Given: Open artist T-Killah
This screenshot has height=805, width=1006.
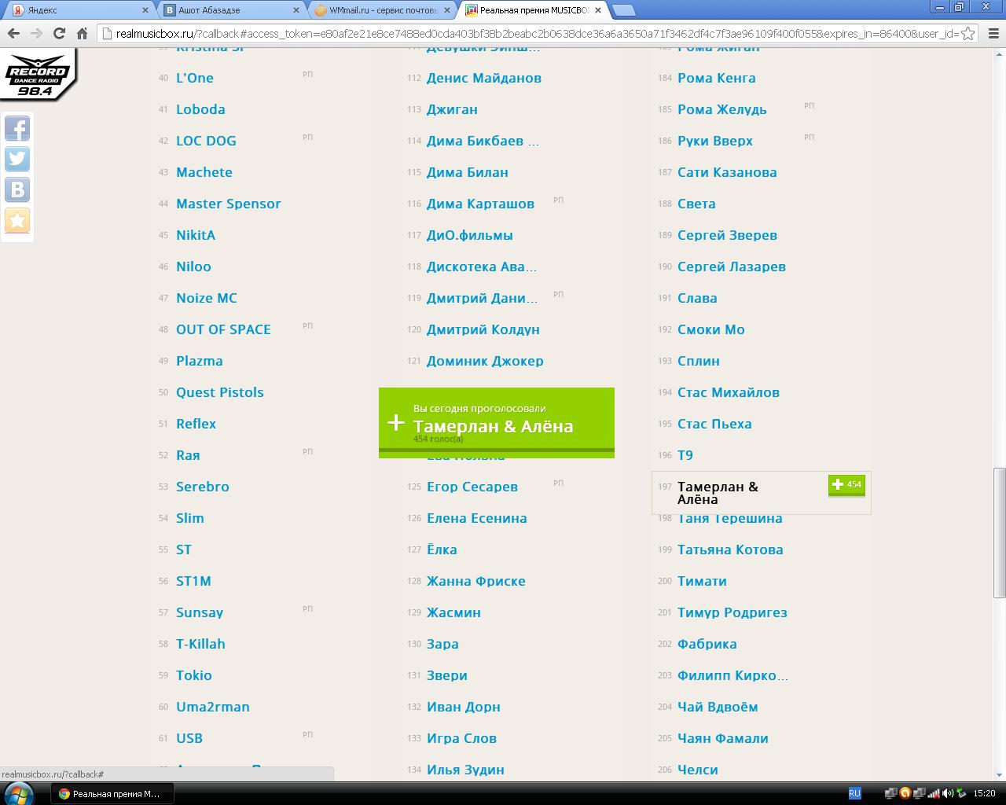Looking at the screenshot, I should [200, 644].
